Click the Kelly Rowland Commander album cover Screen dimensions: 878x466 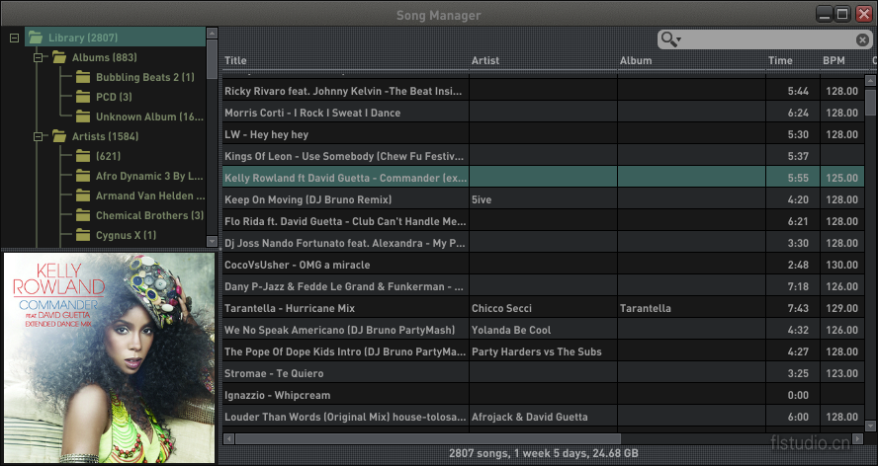109,357
